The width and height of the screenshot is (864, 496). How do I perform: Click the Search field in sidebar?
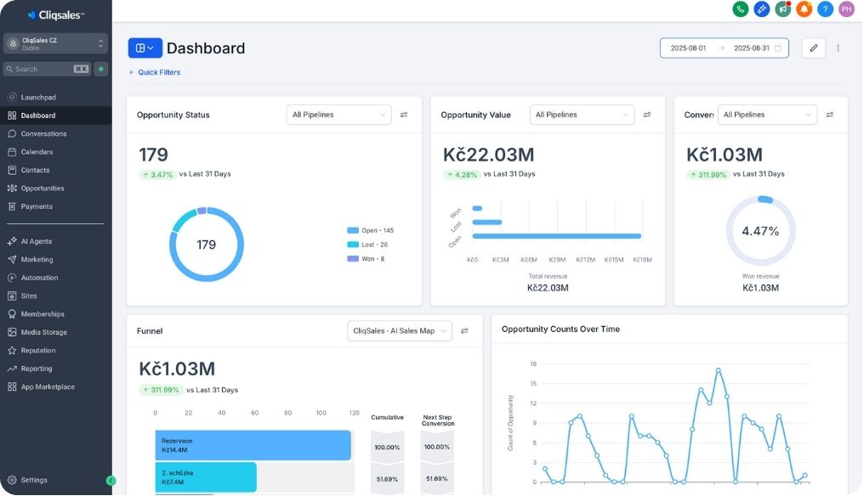(48, 69)
